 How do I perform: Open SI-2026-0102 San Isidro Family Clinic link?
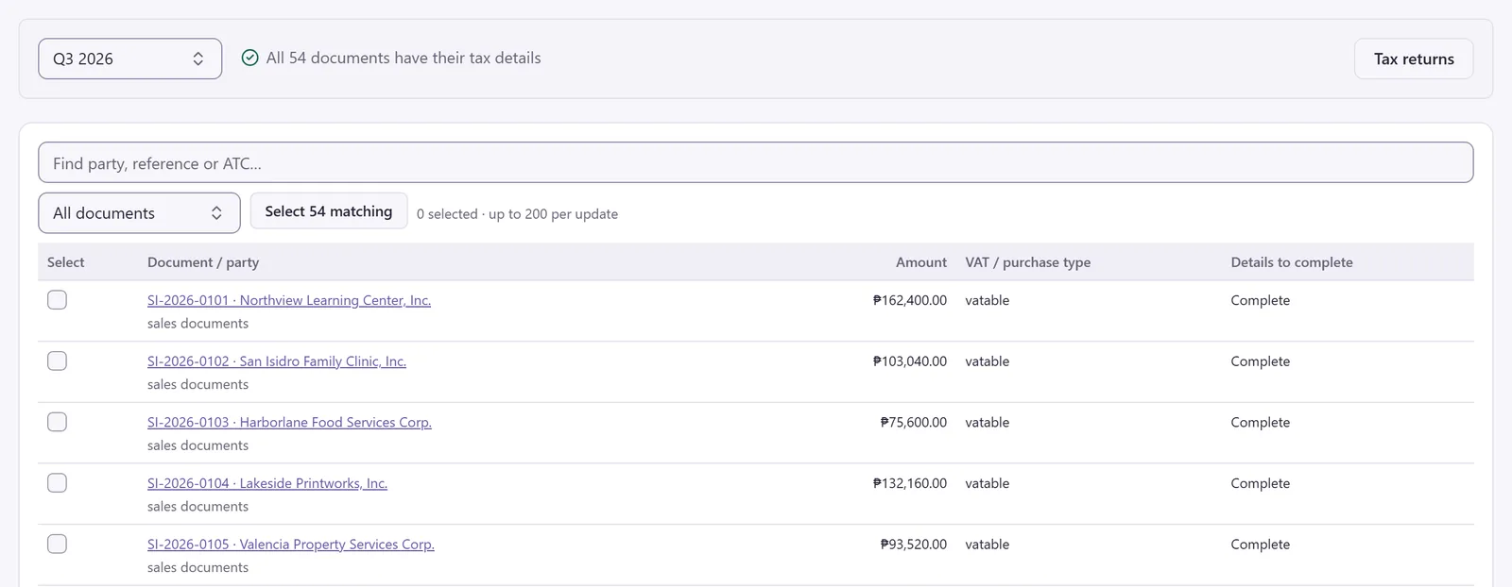coord(277,361)
